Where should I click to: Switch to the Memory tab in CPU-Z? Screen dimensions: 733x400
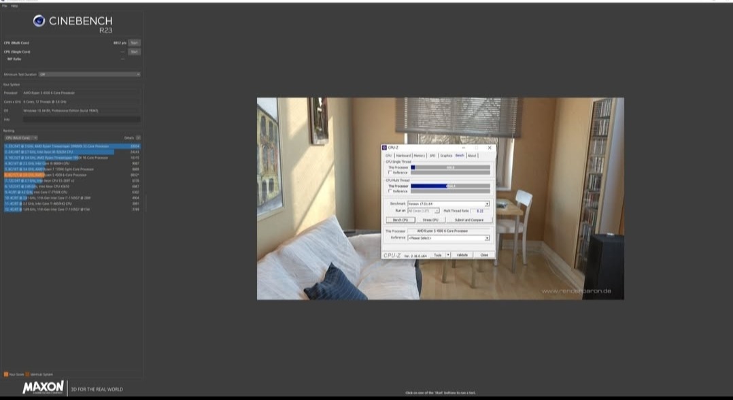coord(420,155)
